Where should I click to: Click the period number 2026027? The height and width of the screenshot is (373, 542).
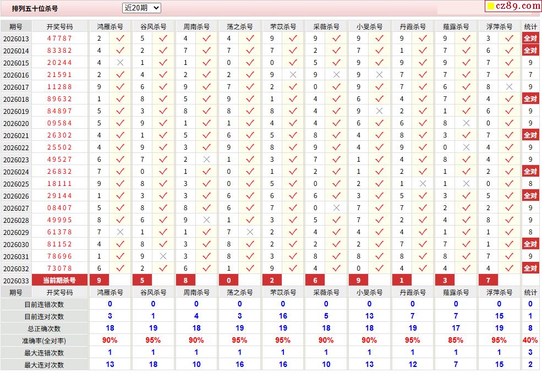pos(16,208)
